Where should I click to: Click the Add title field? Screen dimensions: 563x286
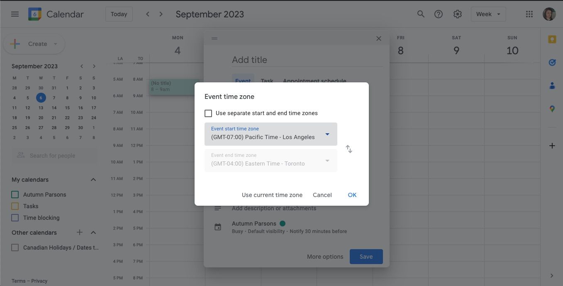[307, 60]
